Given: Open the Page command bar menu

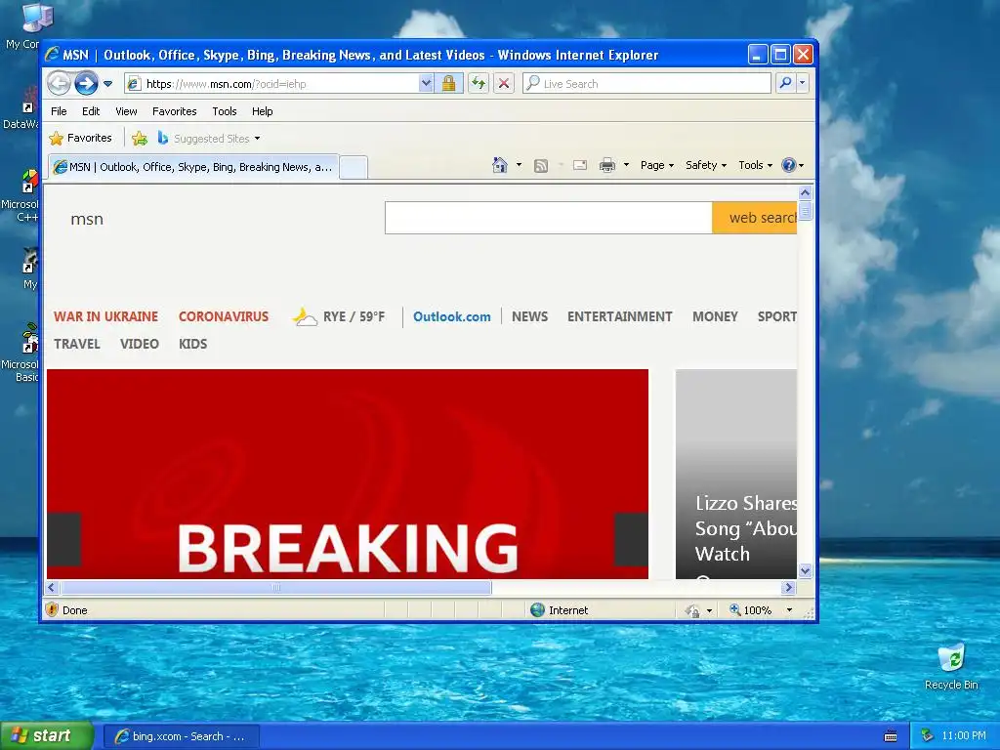Looking at the screenshot, I should pyautogui.click(x=657, y=165).
